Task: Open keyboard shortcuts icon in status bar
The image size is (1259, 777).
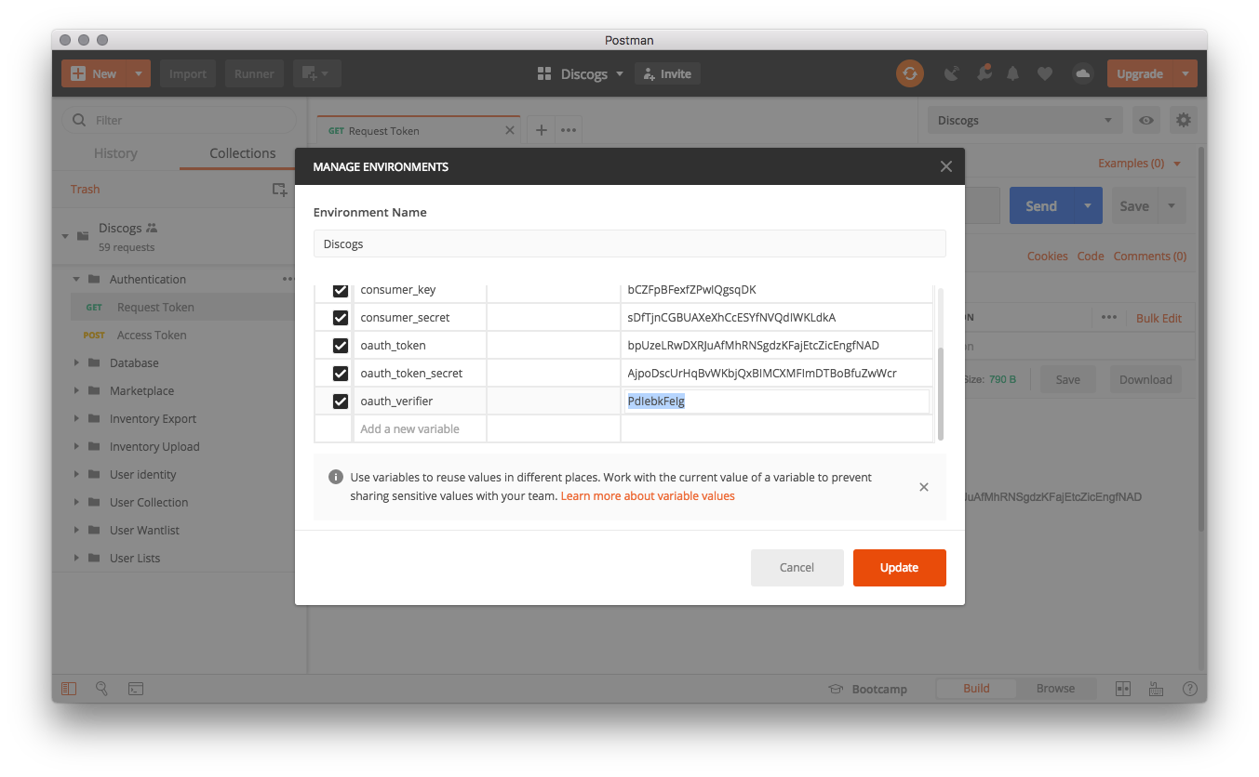Action: 1156,689
